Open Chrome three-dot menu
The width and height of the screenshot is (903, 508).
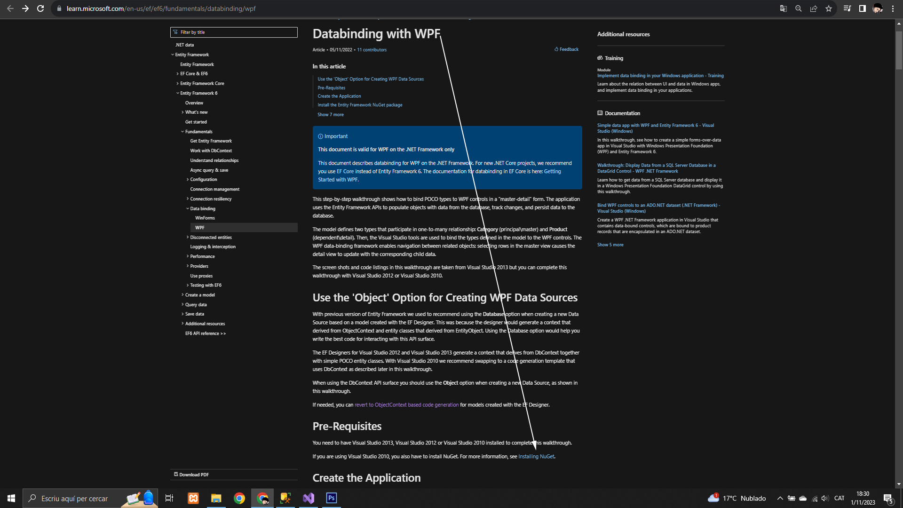[893, 8]
